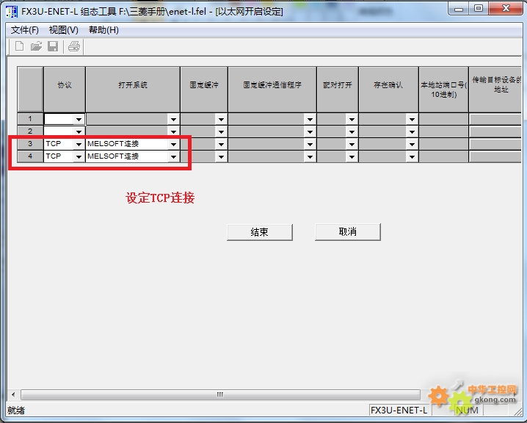
Task: Maximize the configuration tool window
Action: point(479,9)
